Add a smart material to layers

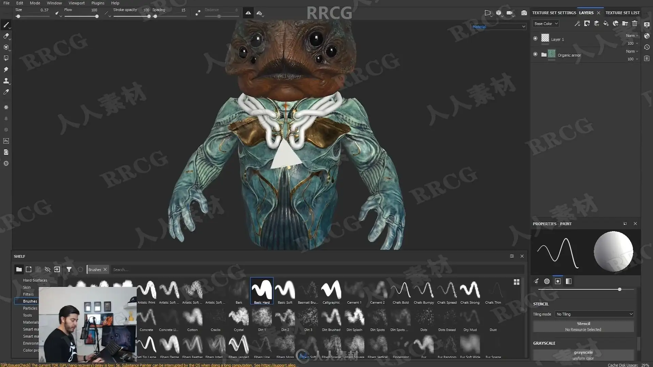(x=616, y=23)
